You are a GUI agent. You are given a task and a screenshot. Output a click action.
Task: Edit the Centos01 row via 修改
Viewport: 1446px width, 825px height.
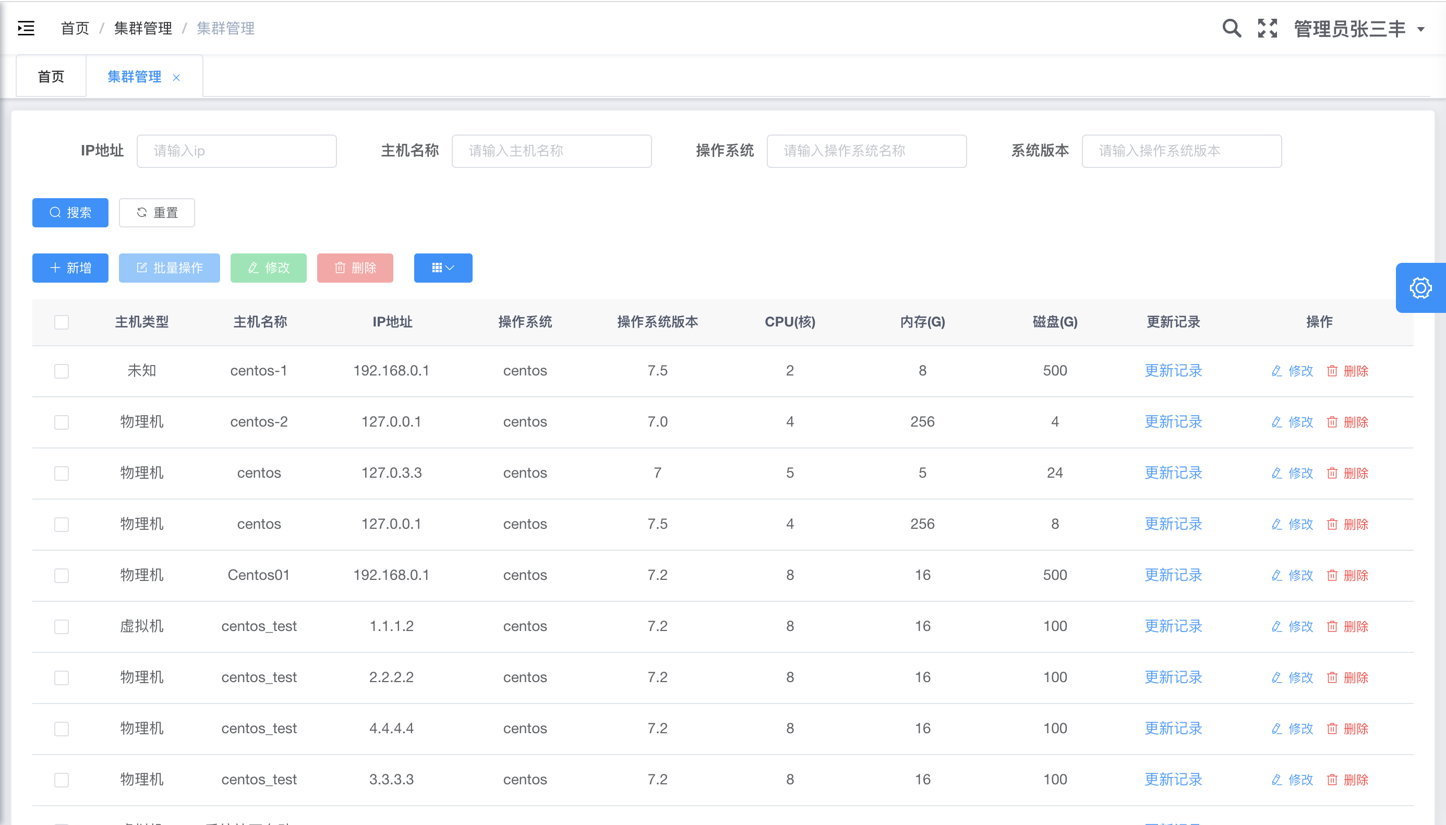[x=1292, y=576]
